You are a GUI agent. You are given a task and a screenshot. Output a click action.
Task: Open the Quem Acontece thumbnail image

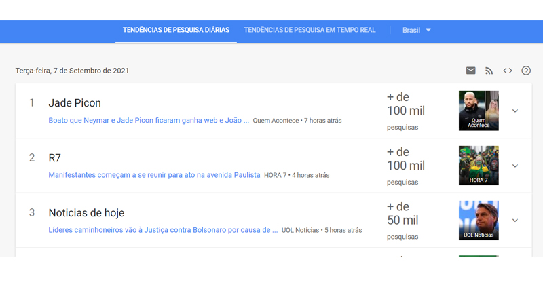click(479, 111)
